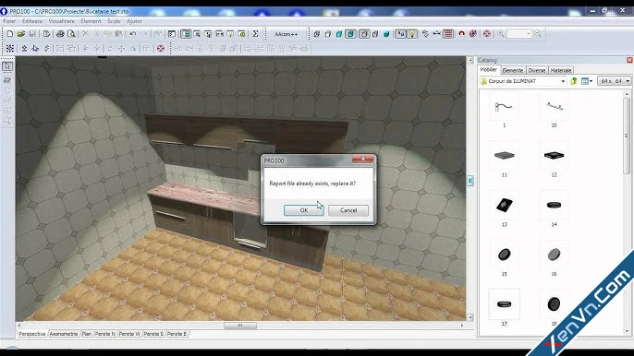Select catalog item 17 thumbnail
Screen dimensions: 634x356
(504, 304)
